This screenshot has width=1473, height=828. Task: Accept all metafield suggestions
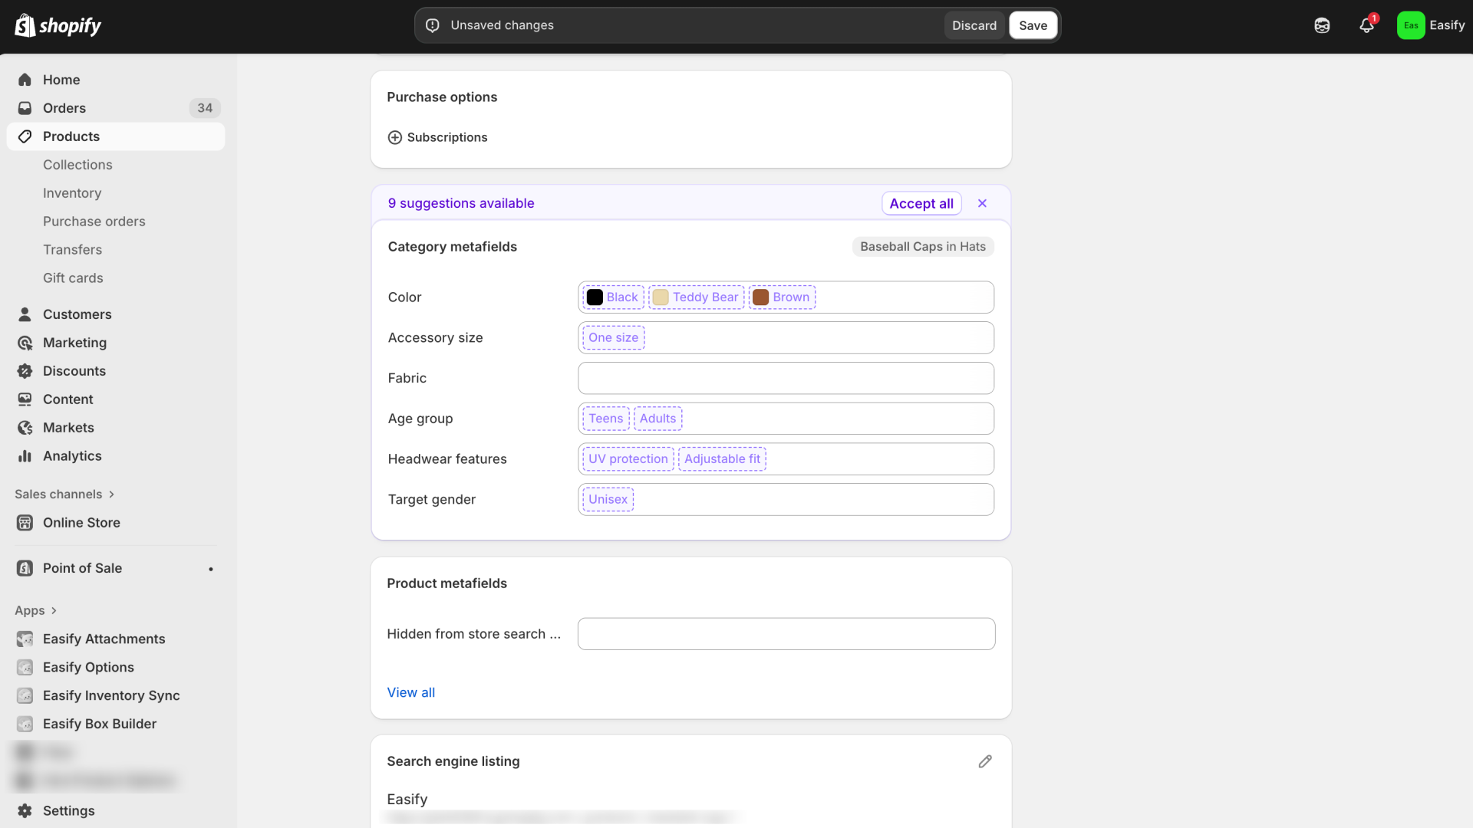tap(921, 203)
